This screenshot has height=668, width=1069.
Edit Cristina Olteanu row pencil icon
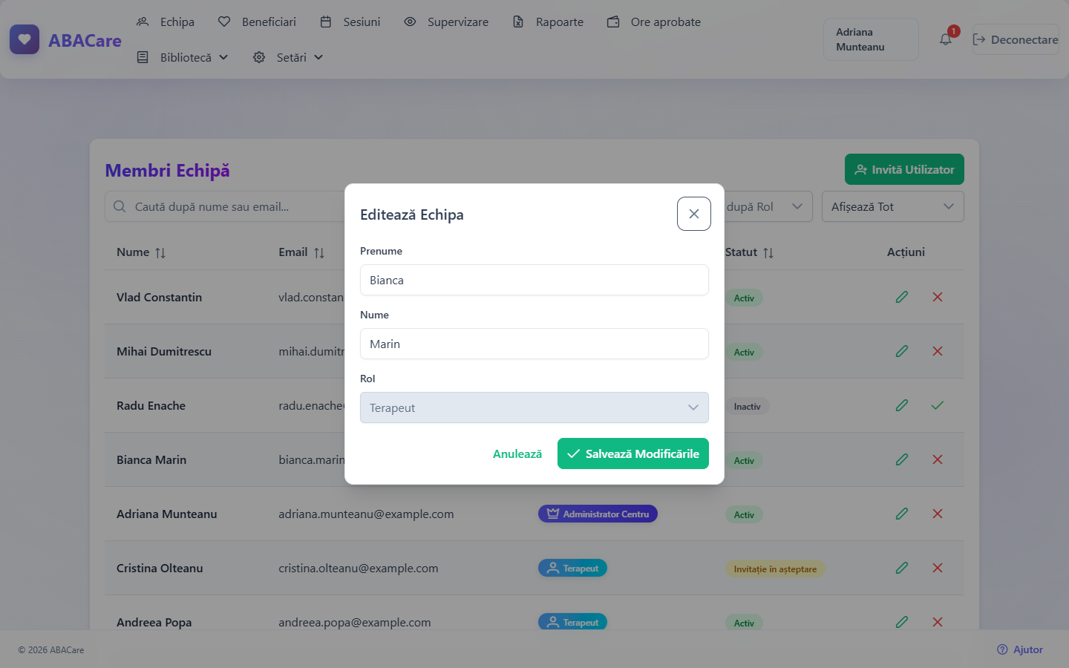point(902,568)
